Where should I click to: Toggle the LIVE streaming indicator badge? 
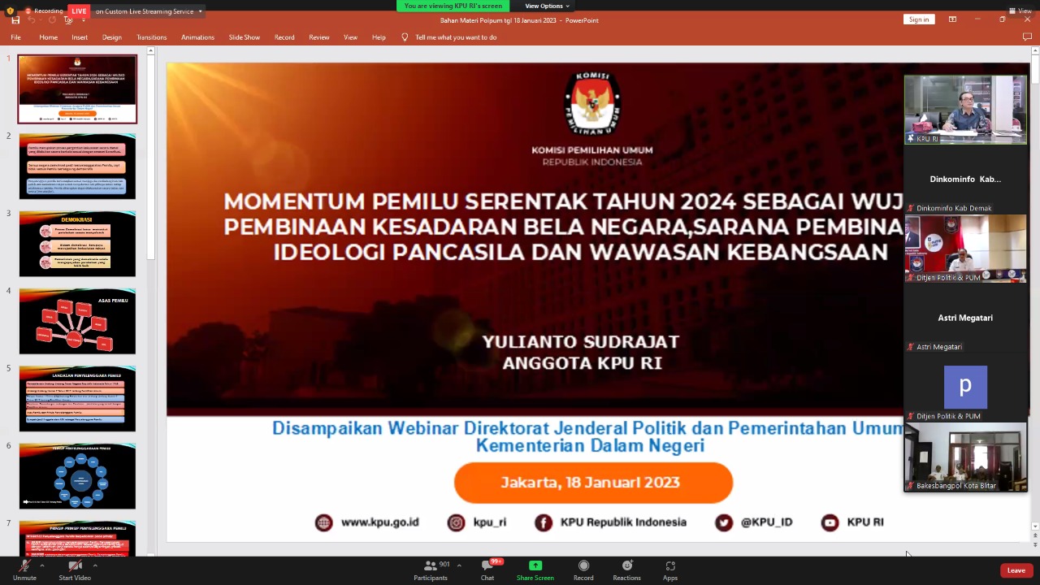tap(78, 11)
